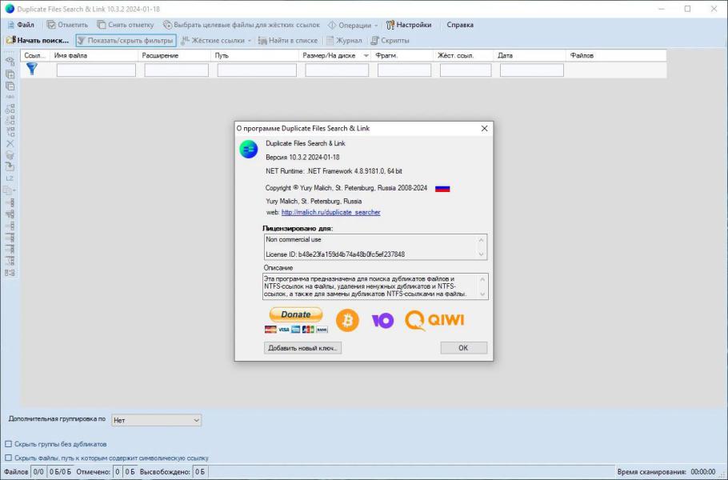Focus the Путь filter field
Viewport: 728px width, 480px height.
coord(257,70)
